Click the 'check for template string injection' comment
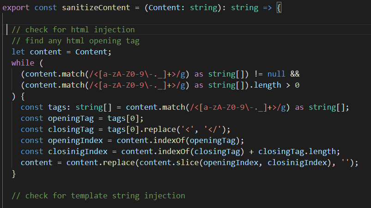 tap(98, 196)
